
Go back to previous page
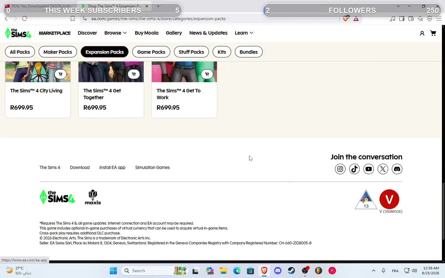6,19
